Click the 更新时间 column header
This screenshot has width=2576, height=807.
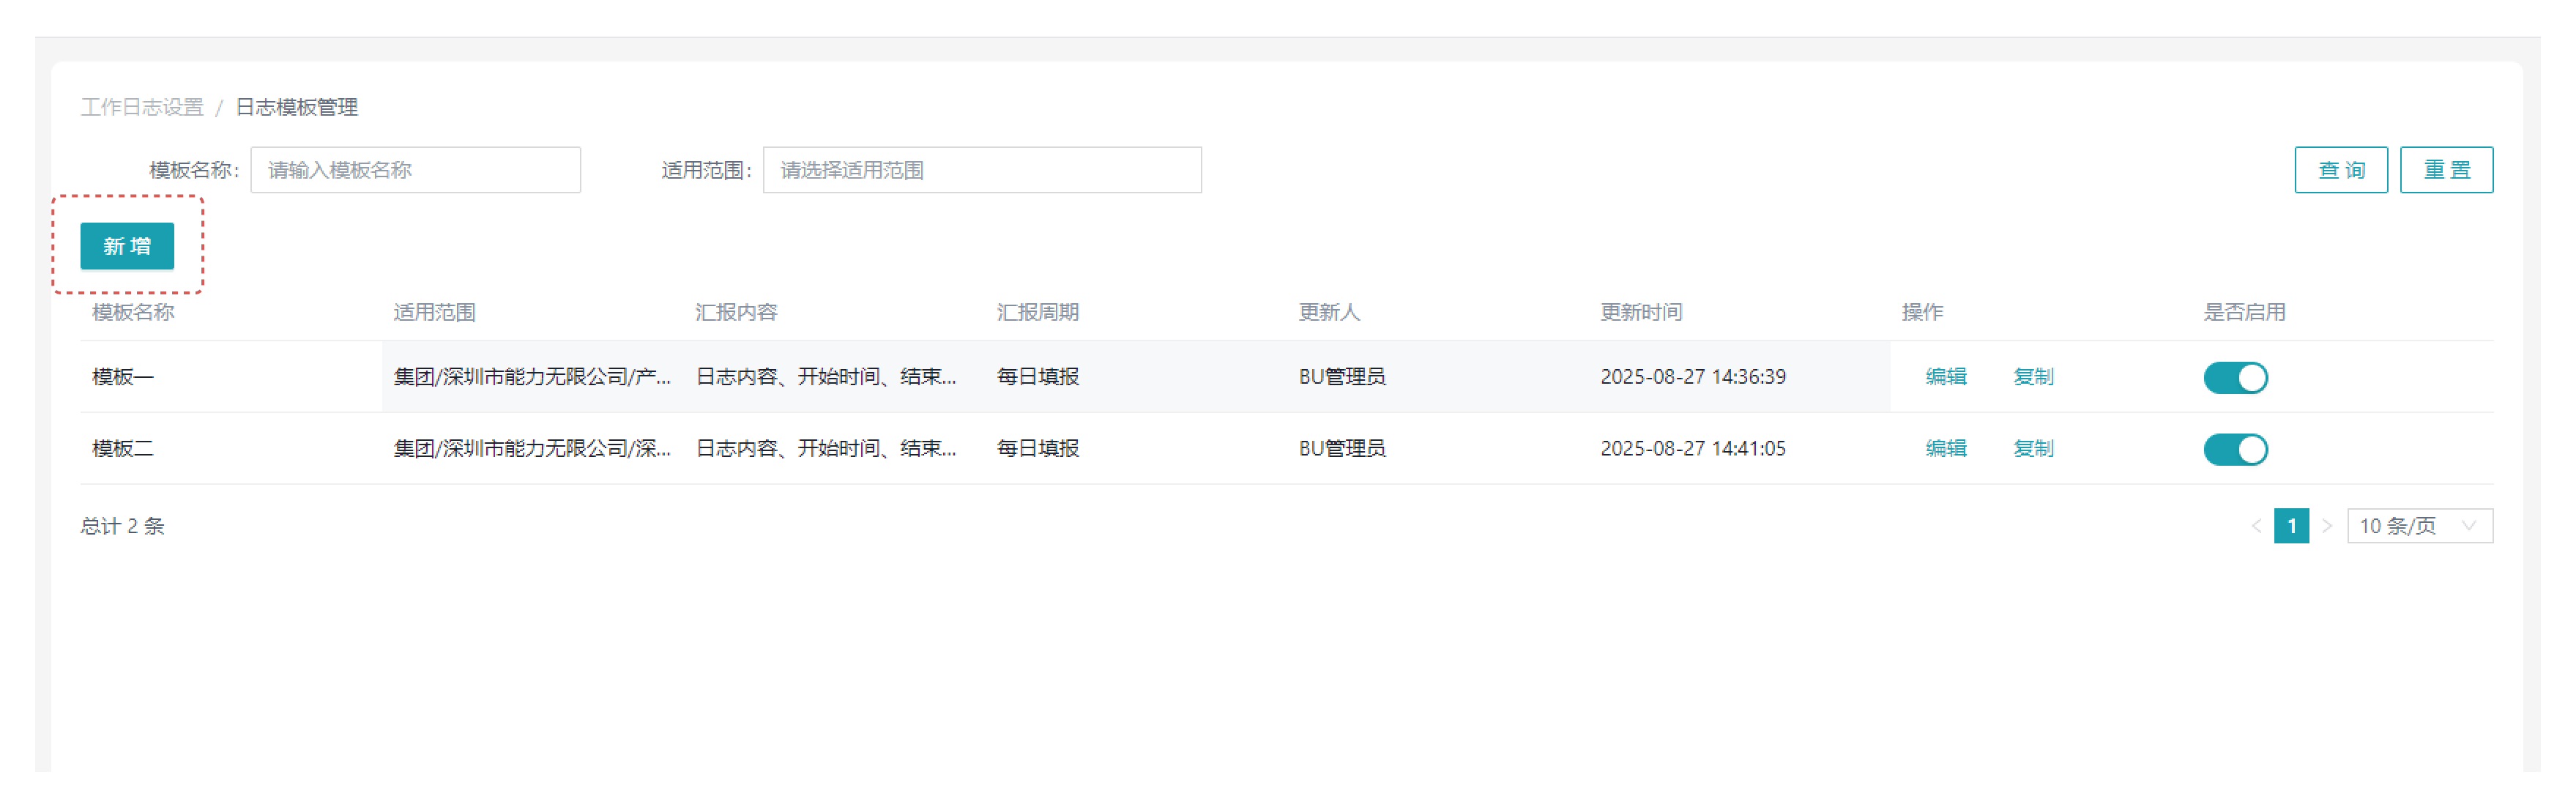tap(1640, 312)
